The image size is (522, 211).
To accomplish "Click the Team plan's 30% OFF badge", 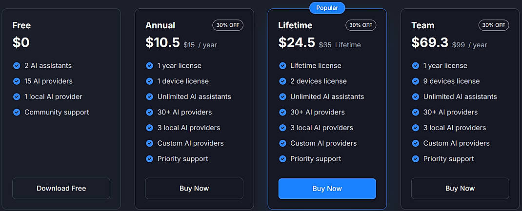I will click(x=494, y=25).
